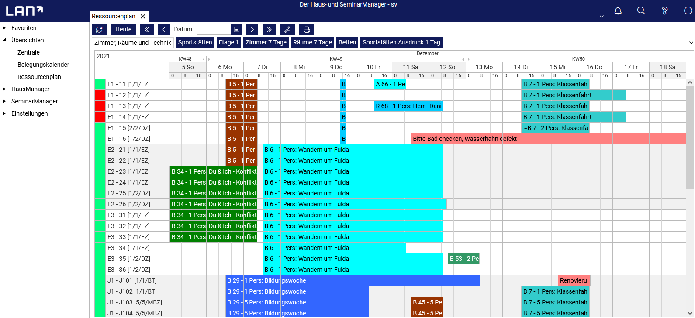Viewport: 695px width, 318px height.
Task: Go to previous day with left arrow
Action: point(164,29)
